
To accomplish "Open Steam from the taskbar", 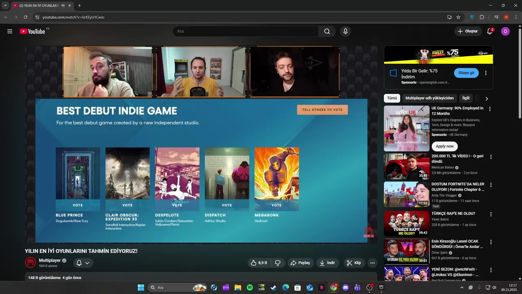I will point(274,287).
